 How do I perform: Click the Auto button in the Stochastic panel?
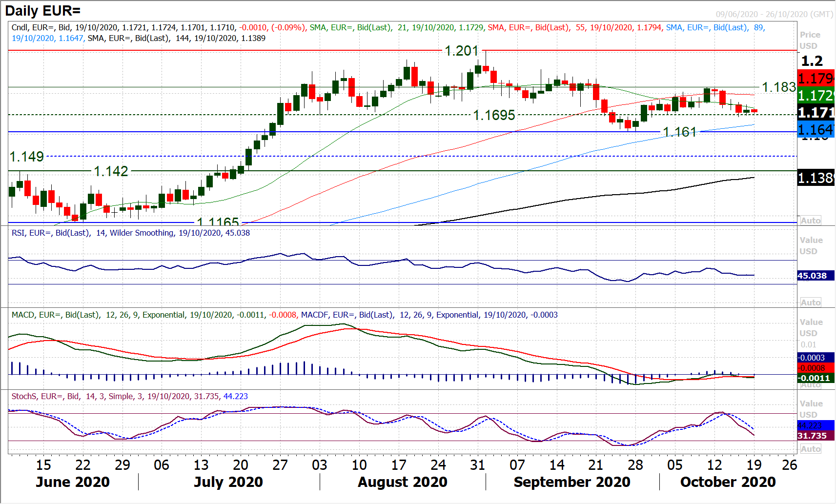(810, 449)
